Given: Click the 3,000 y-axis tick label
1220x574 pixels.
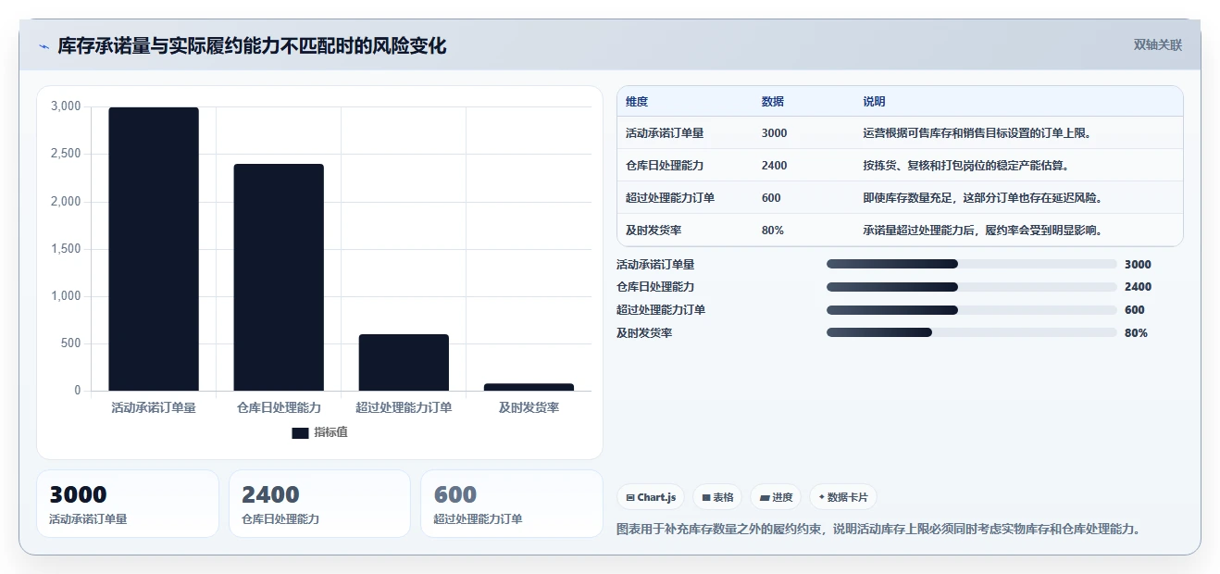Looking at the screenshot, I should coord(66,106).
